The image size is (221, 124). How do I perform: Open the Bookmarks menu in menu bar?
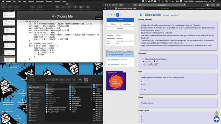pos(40,1)
